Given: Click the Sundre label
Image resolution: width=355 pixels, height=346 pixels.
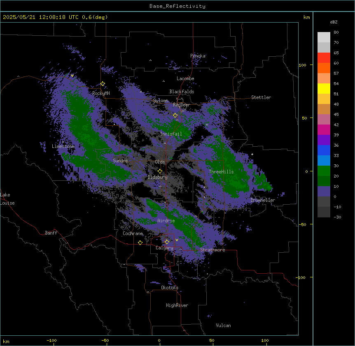Looking at the screenshot, I should click(120, 161).
